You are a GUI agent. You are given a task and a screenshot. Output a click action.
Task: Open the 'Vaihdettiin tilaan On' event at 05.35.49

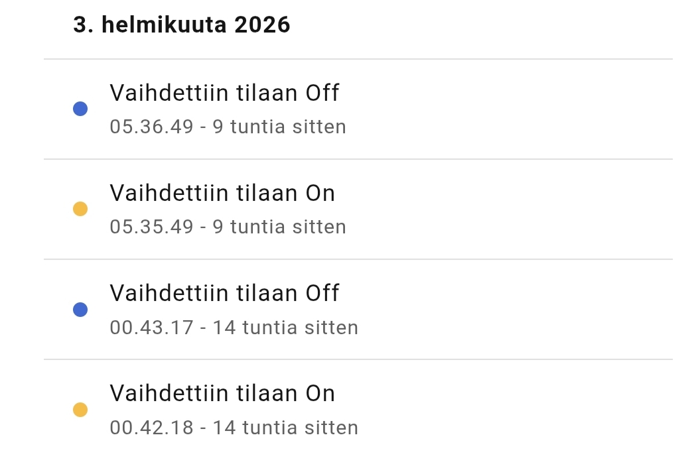222,194
